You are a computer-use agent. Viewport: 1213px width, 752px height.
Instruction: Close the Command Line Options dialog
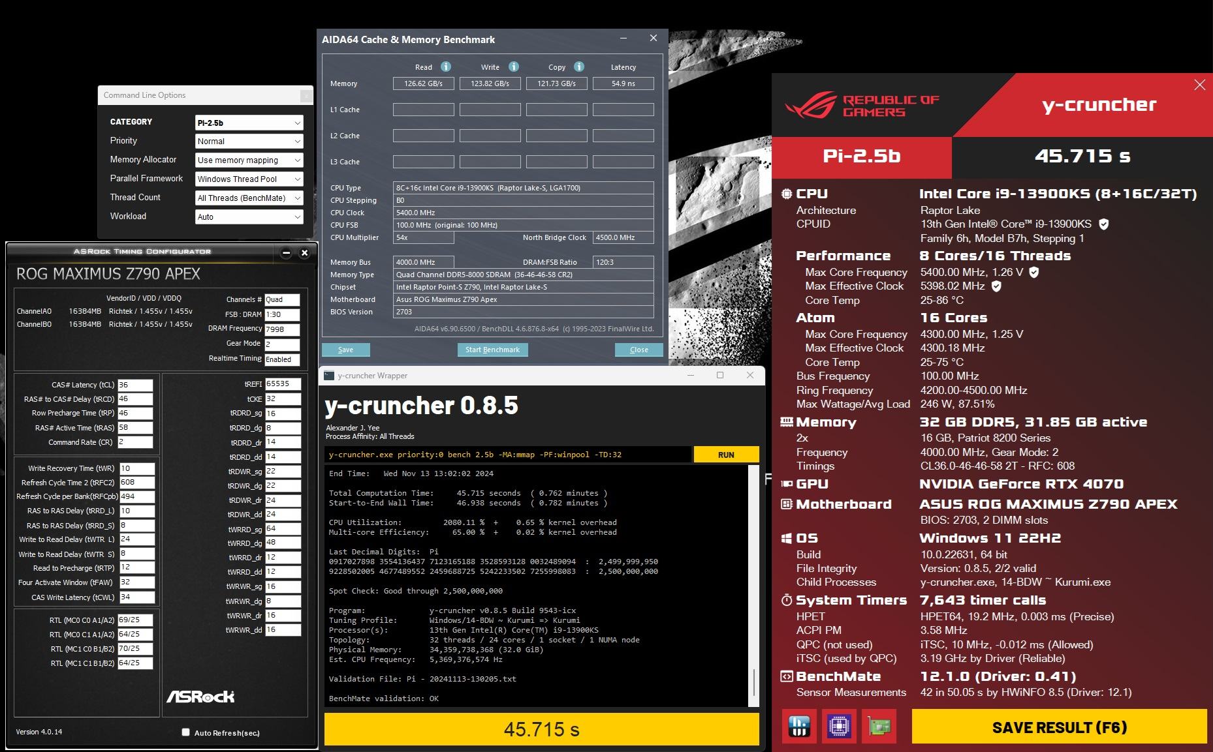pyautogui.click(x=306, y=96)
